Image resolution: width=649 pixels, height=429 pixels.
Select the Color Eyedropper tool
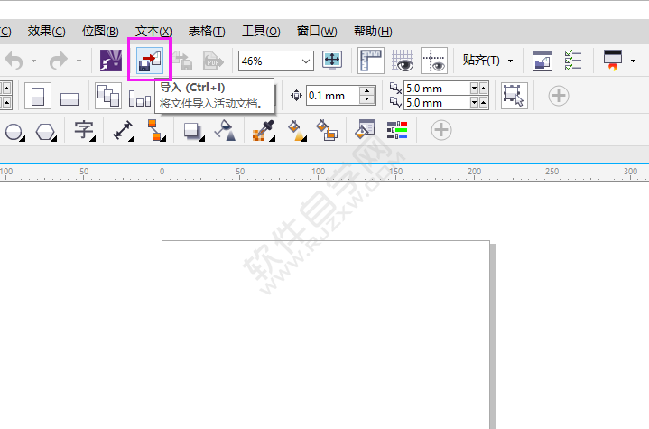264,131
